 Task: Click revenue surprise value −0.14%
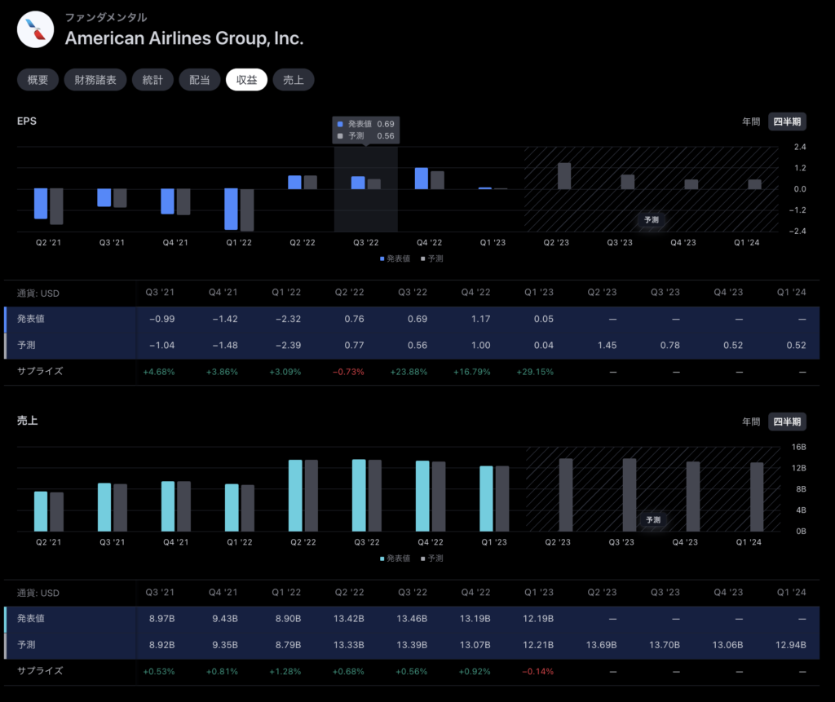tap(537, 672)
